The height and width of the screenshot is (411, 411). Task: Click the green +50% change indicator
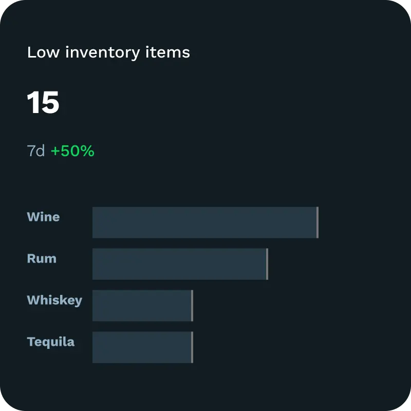pos(72,151)
